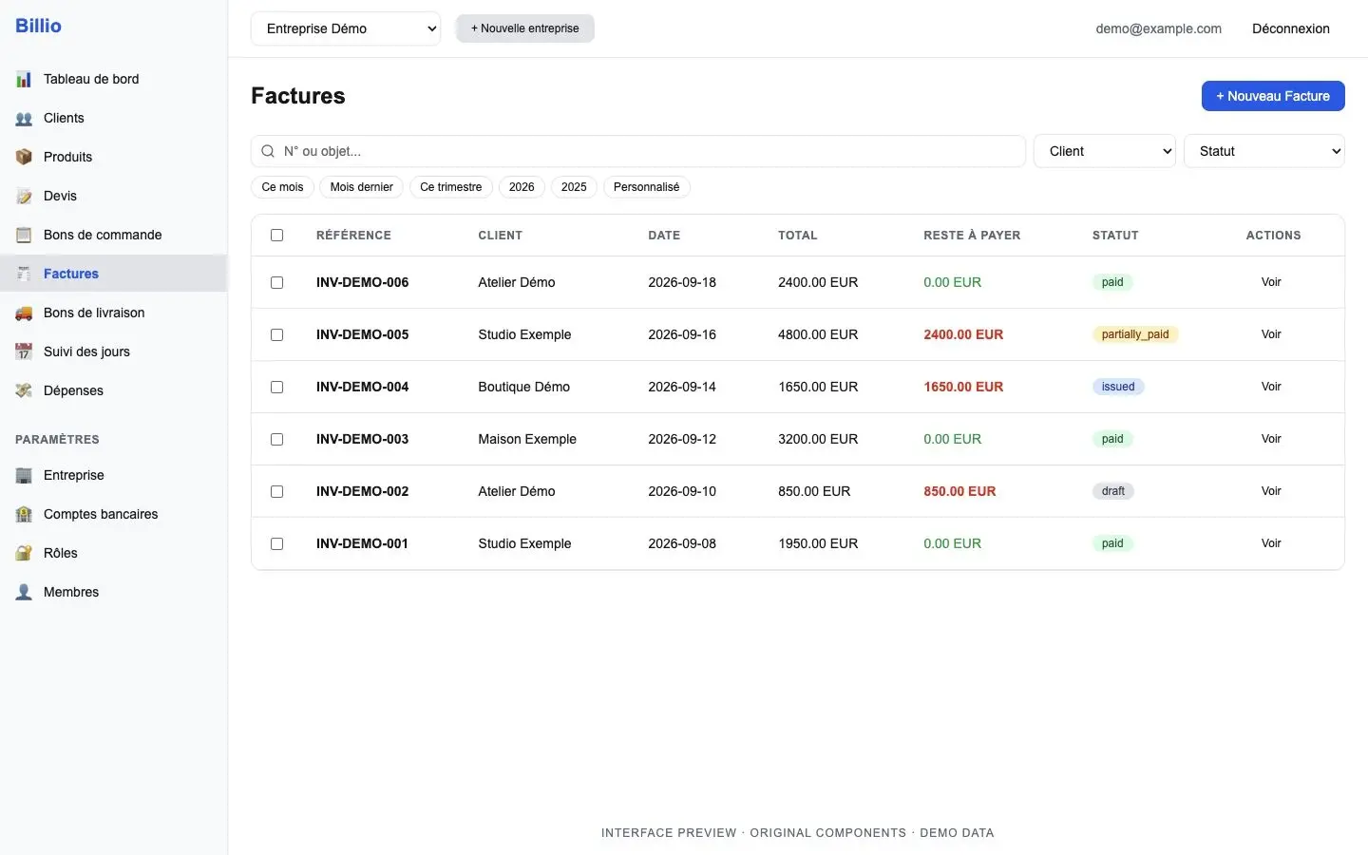
Task: Apply the Ce mois date filter
Action: pyautogui.click(x=282, y=187)
